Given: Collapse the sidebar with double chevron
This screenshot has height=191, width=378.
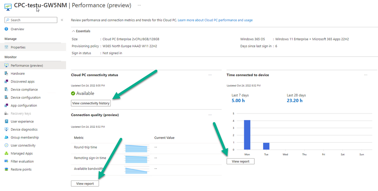Looking at the screenshot, I should pyautogui.click(x=62, y=20).
